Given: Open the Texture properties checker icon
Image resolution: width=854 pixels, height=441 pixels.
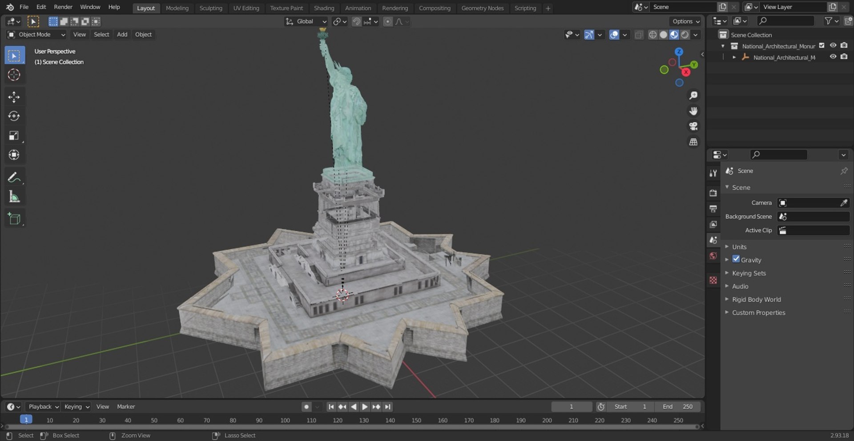Looking at the screenshot, I should point(713,280).
